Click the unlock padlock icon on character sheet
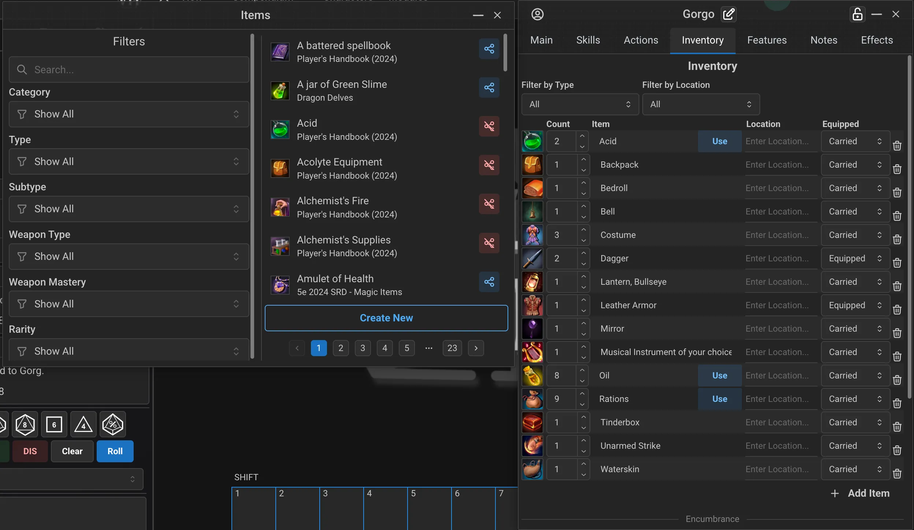 tap(857, 14)
